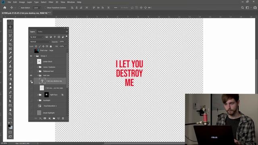Select the Pen tool
This screenshot has height=145, width=258.
10,92
